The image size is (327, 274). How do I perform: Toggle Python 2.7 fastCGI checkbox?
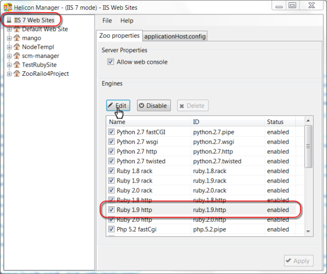click(112, 132)
